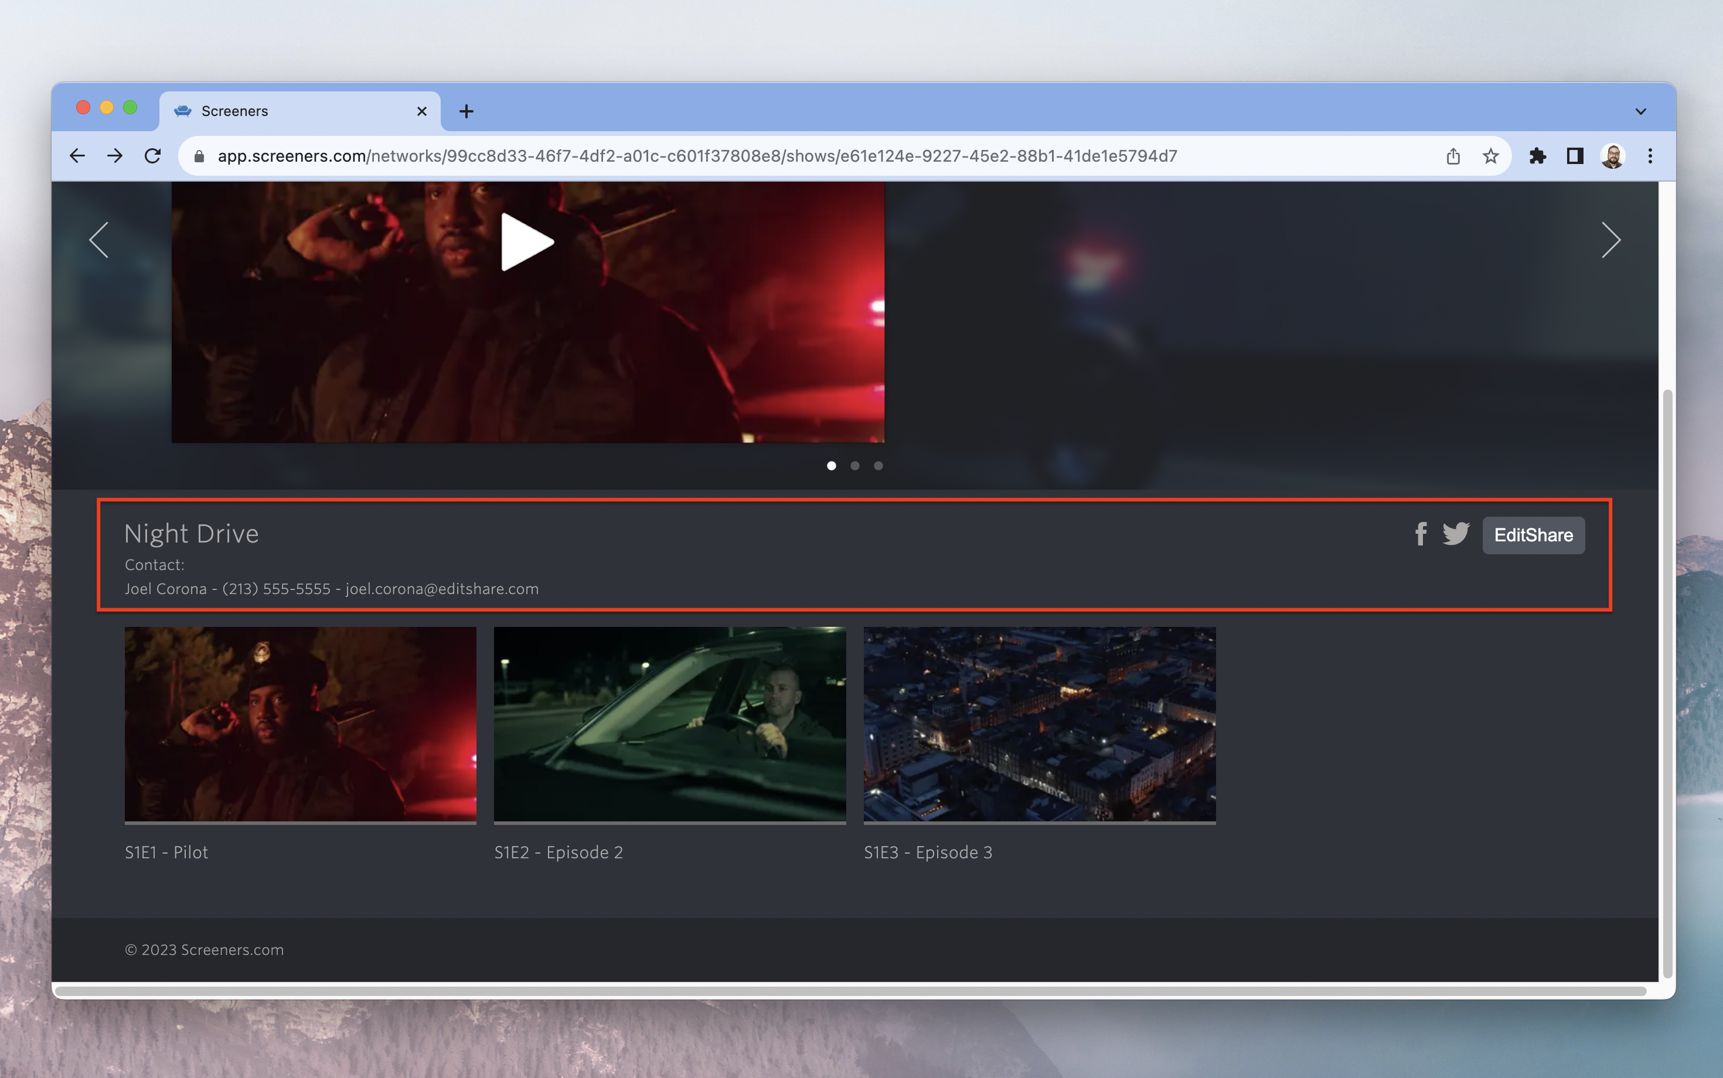Select the second carousel dot
Viewport: 1723px width, 1078px height.
[854, 466]
